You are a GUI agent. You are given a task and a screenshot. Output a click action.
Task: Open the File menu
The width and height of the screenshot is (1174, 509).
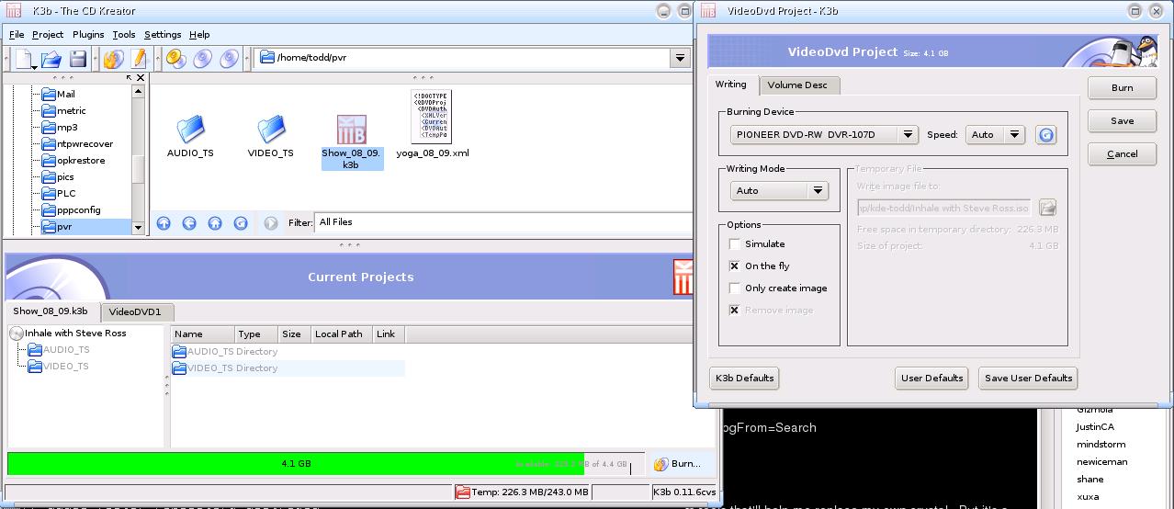(x=17, y=35)
